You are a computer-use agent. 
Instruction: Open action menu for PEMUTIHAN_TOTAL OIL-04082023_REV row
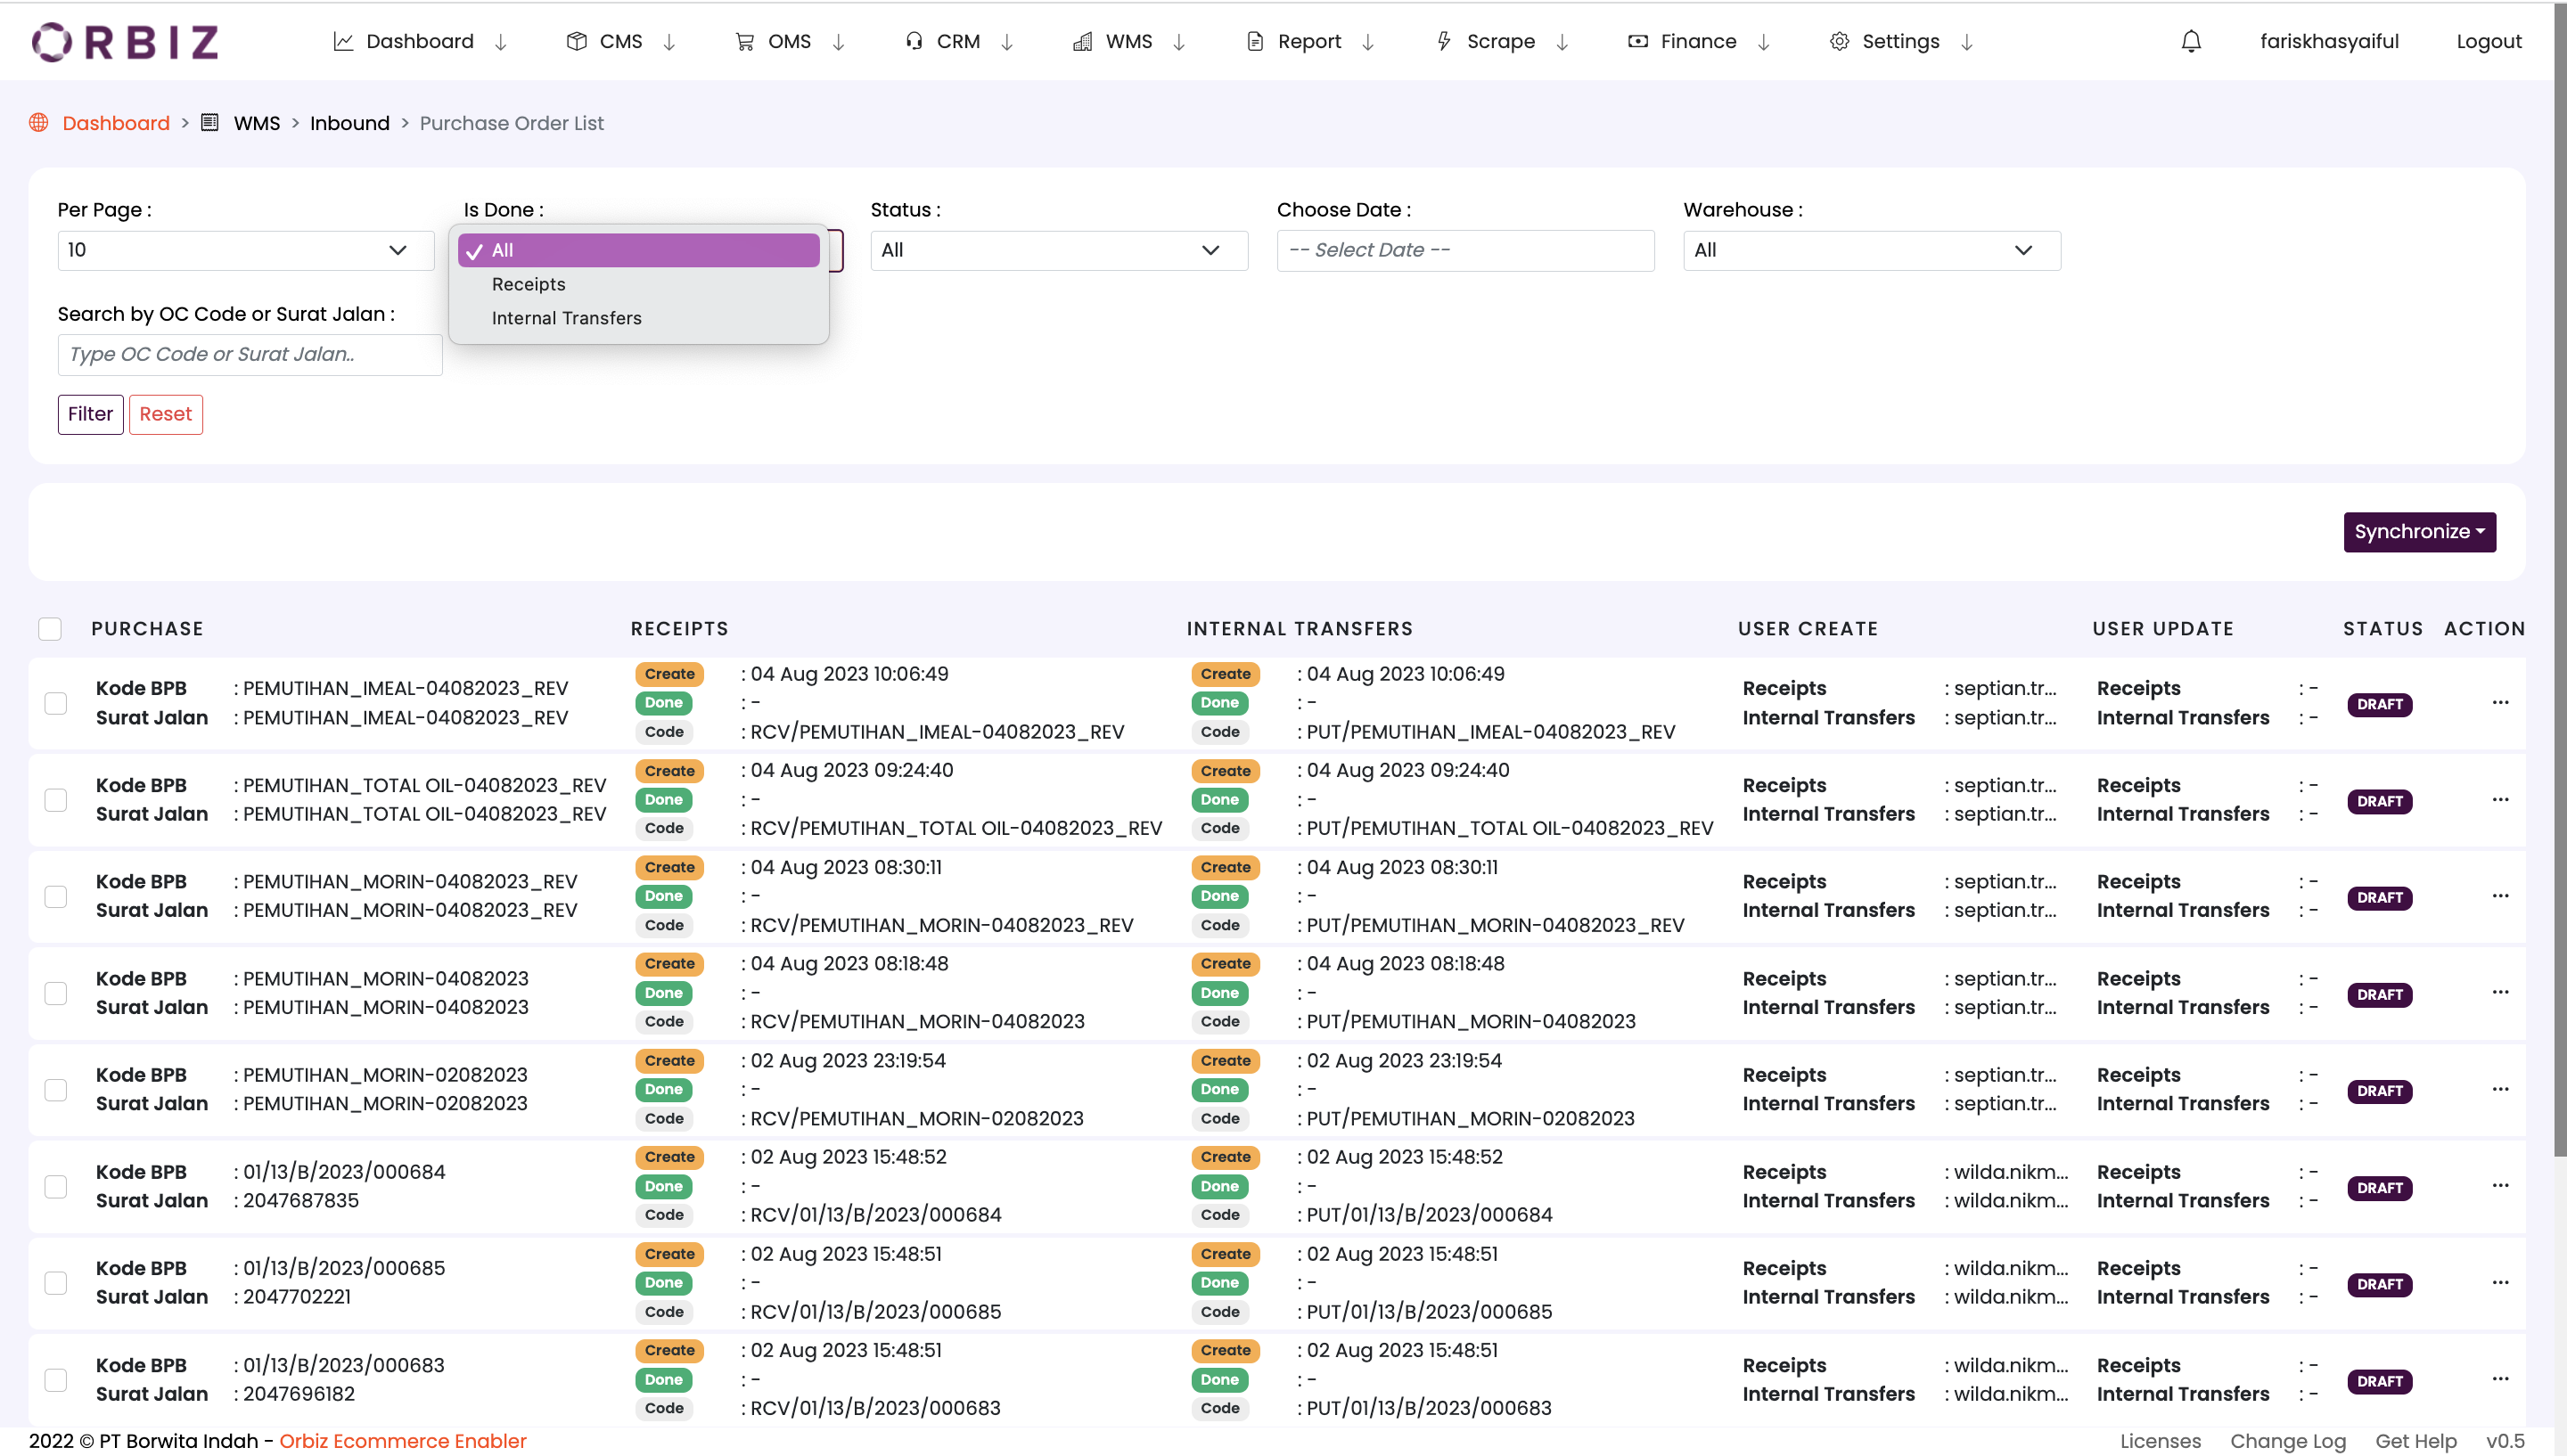(x=2500, y=800)
